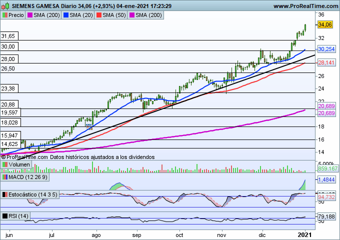This screenshot has height=240, width=340.
Task: Click the 32 price axis value
Action: pos(321,38)
